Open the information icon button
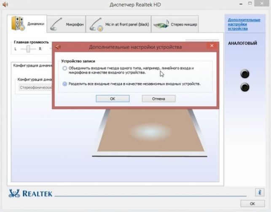Image resolution: width=271 pixels, height=212 pixels. click(x=260, y=192)
